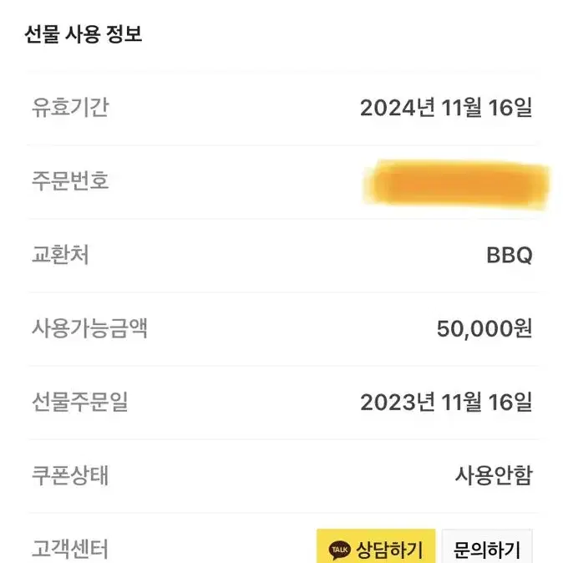
Task: Click the 사용가능금액 label
Action: (89, 327)
